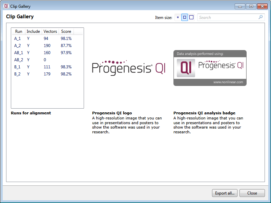The width and height of the screenshot is (271, 203).
Task: Click the vectors value 111
Action: (47, 67)
